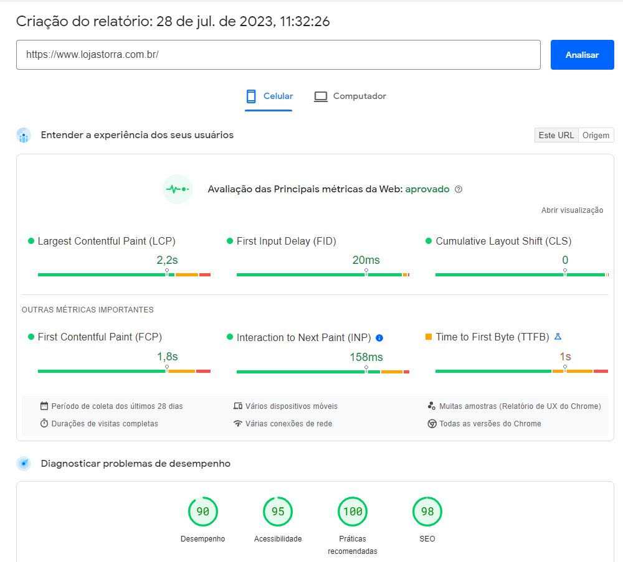Expand the Largest Contentful Paint (LCP) metric

[107, 241]
